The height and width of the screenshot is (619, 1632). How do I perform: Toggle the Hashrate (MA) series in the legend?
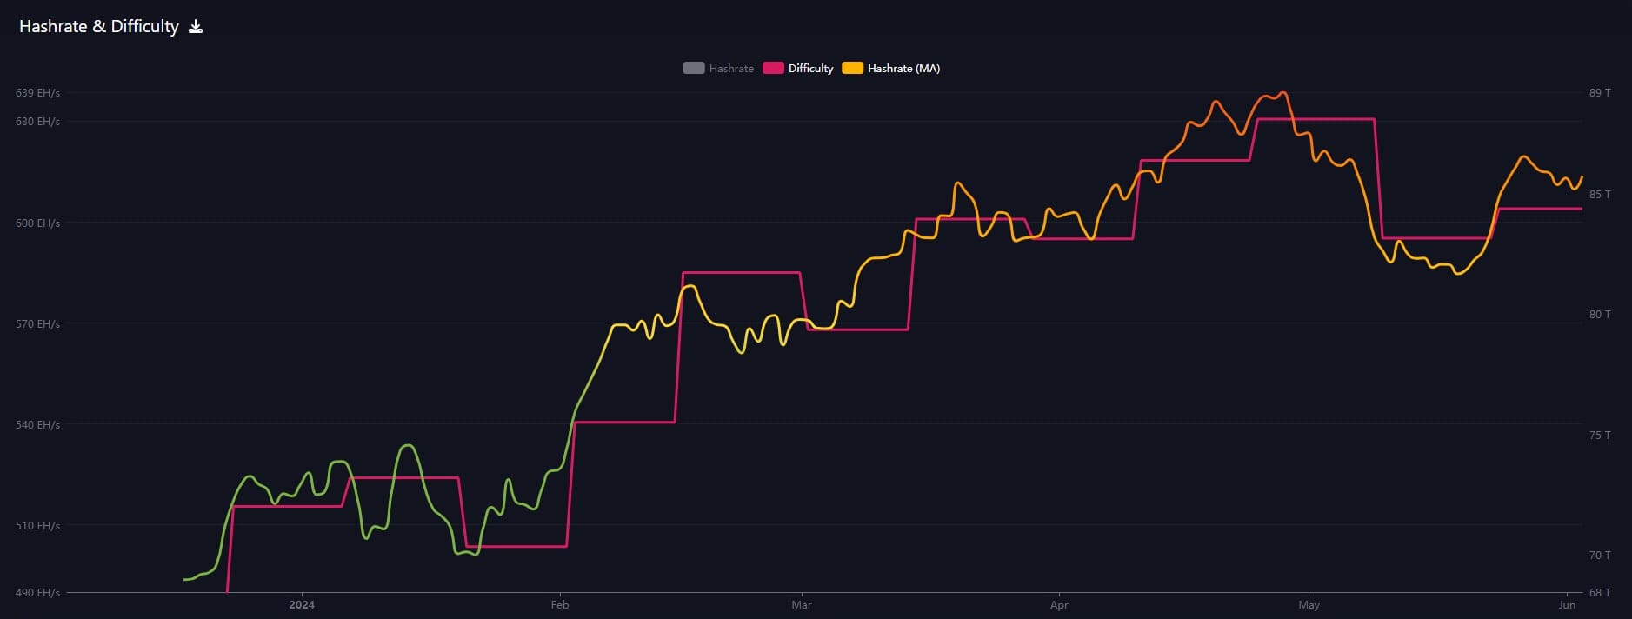pyautogui.click(x=890, y=68)
